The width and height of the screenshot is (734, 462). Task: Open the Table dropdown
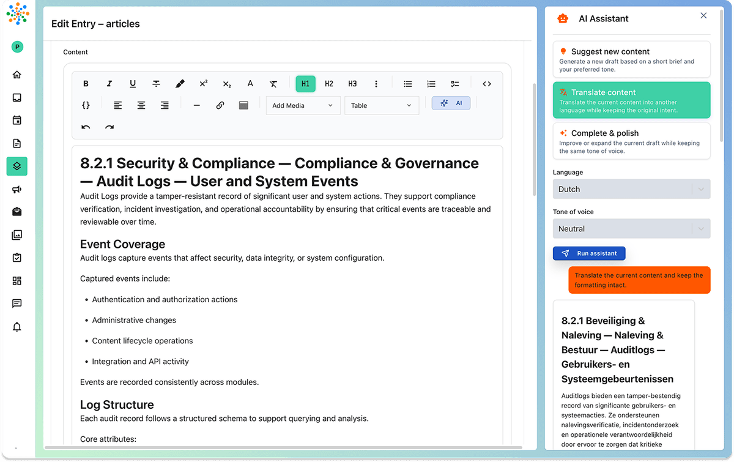tap(381, 105)
